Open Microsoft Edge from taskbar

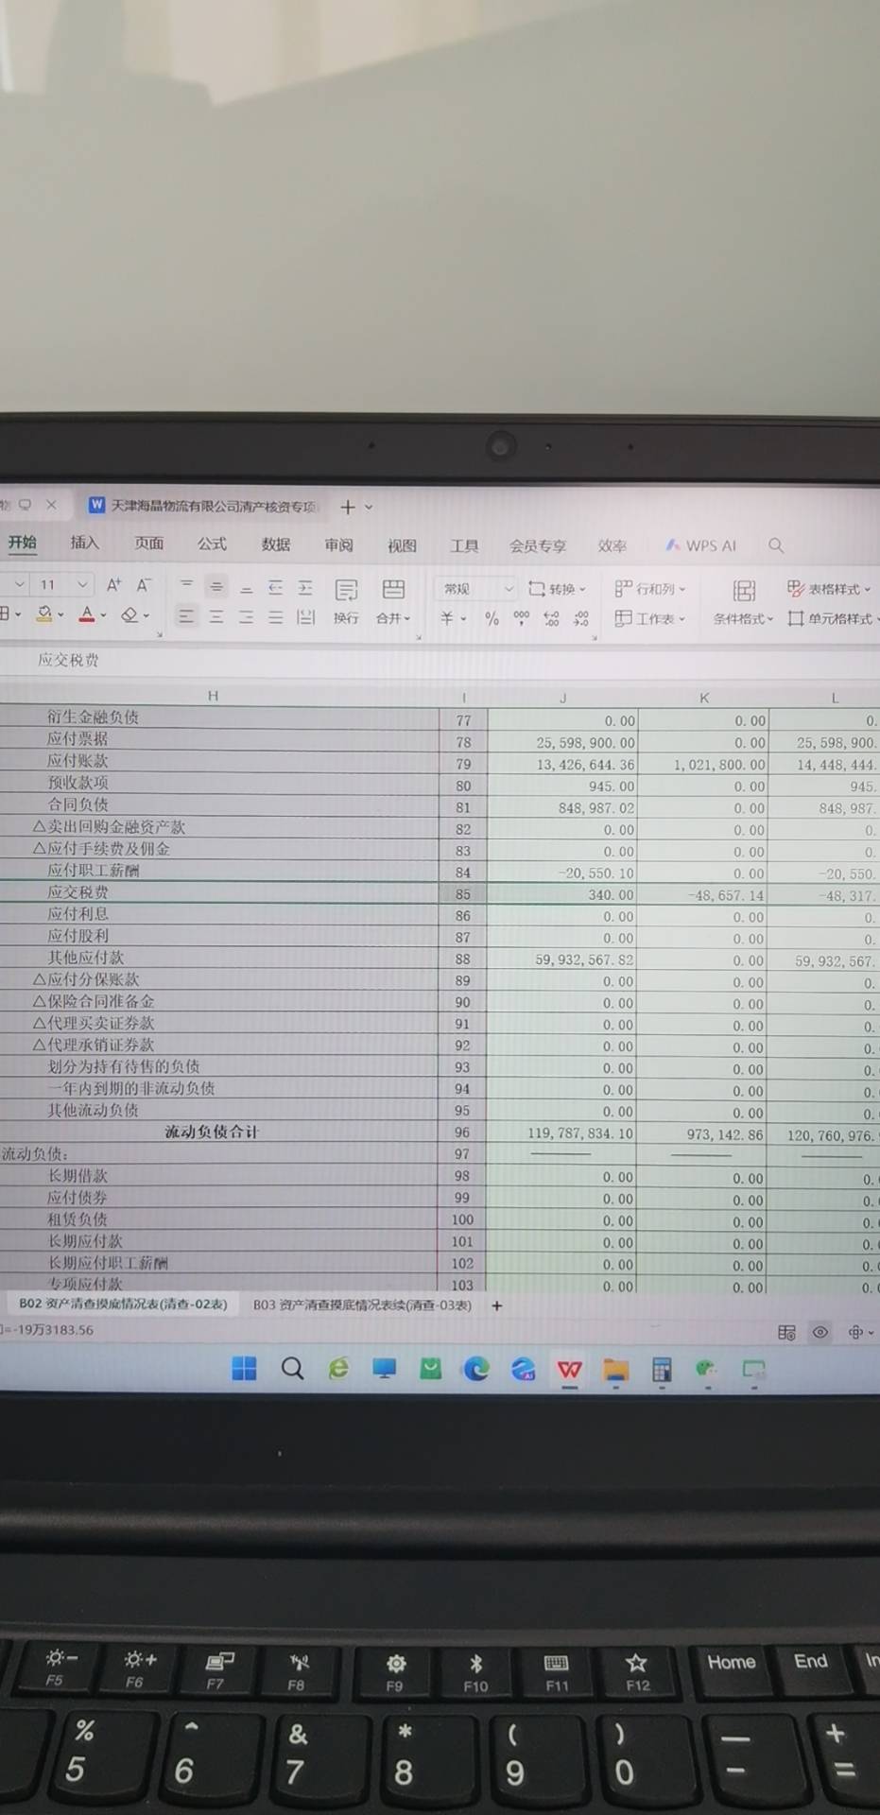476,1369
